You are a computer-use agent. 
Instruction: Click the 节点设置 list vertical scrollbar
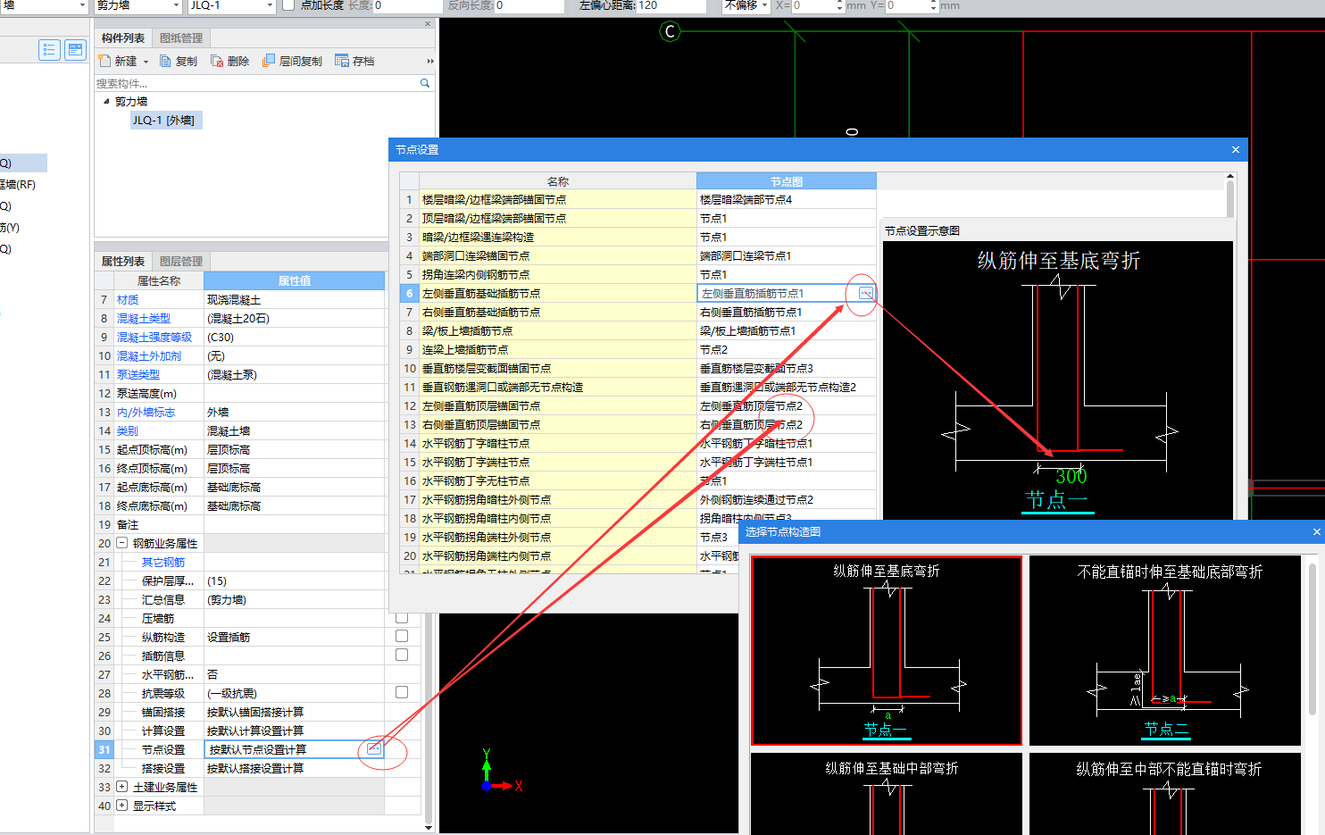click(x=1229, y=201)
